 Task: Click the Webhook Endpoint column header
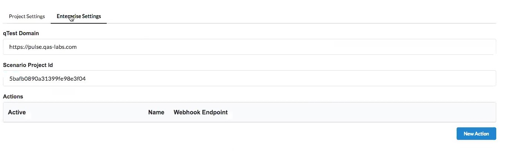tap(201, 112)
